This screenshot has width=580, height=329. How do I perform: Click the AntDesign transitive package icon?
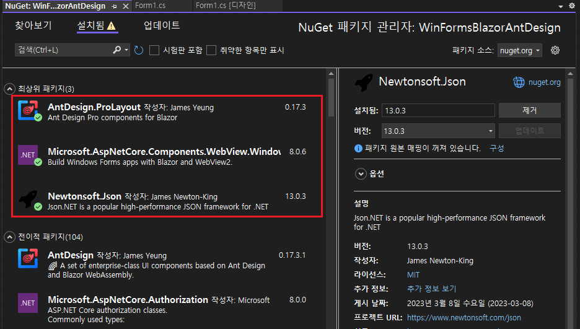coord(28,258)
